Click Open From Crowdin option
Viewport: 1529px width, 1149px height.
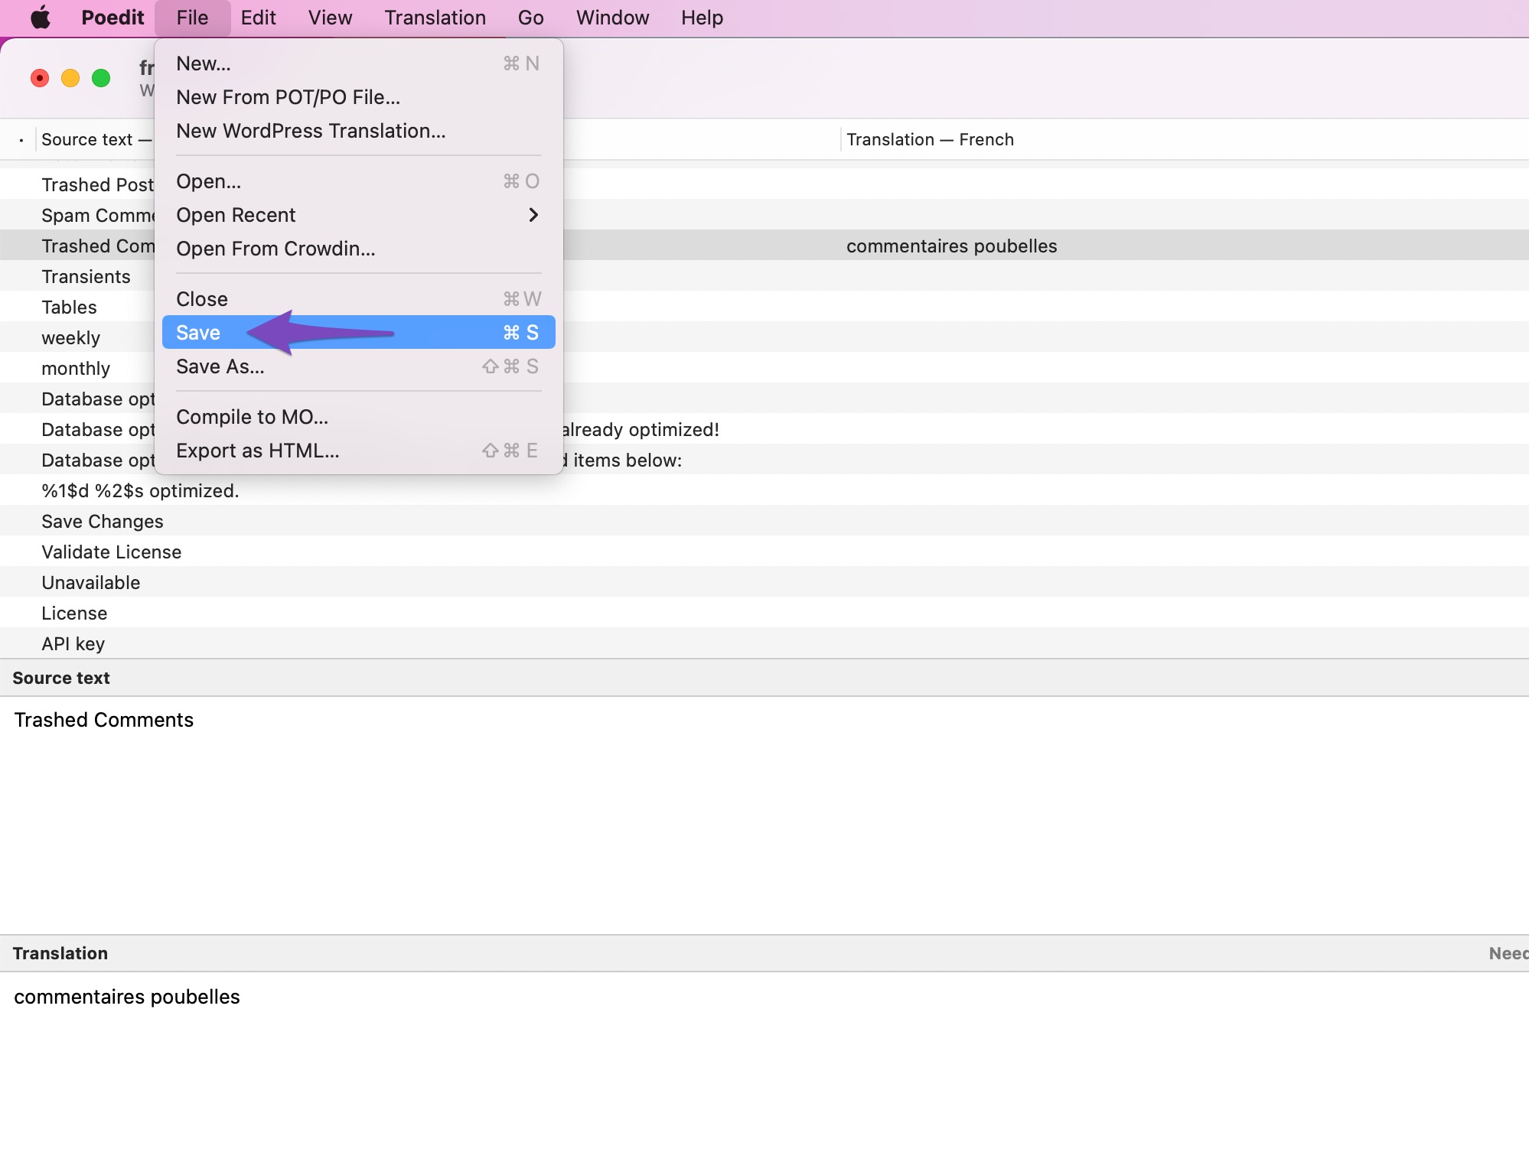275,247
